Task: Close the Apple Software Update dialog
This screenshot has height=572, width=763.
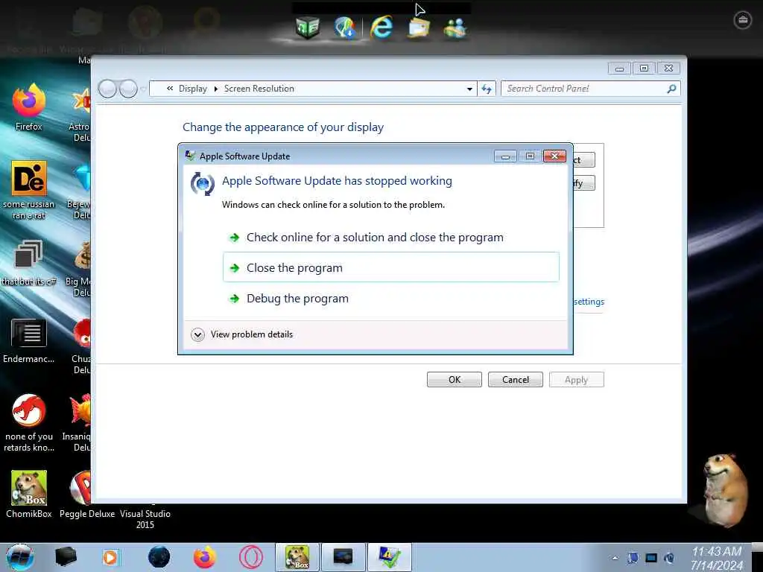Action: [554, 156]
